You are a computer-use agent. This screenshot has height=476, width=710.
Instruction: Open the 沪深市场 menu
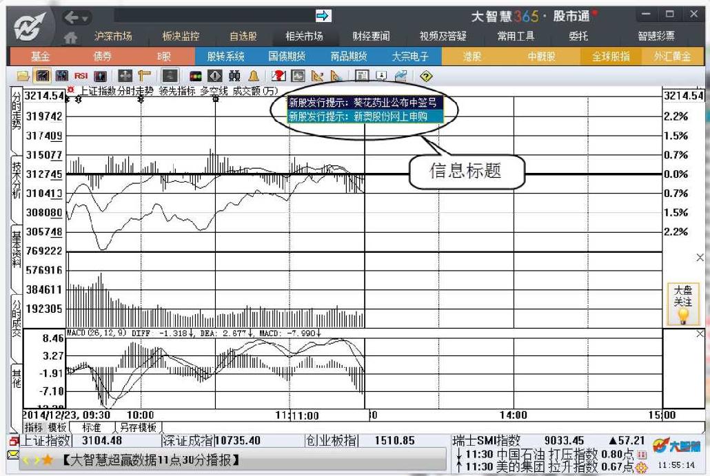113,37
